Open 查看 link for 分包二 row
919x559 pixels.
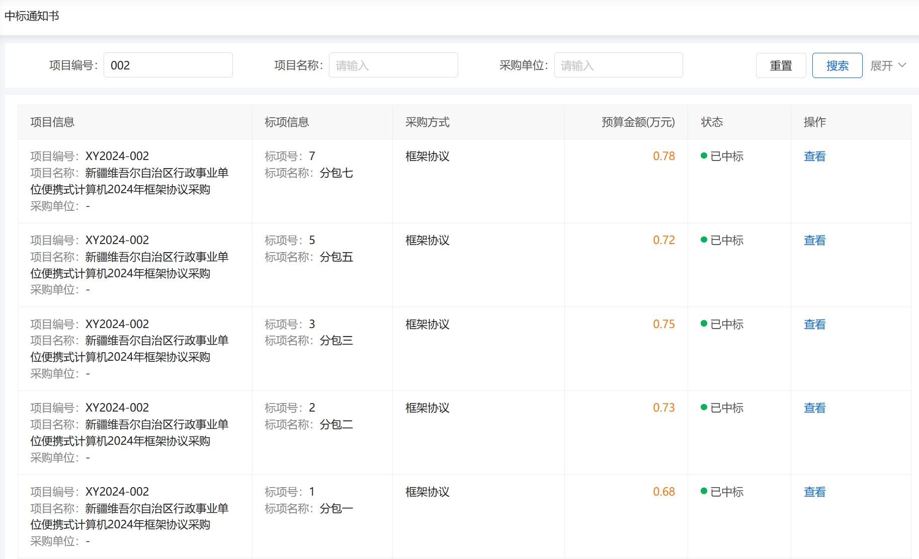tap(814, 408)
